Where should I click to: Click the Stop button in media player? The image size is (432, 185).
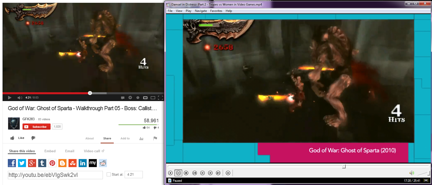pyautogui.click(x=186, y=173)
